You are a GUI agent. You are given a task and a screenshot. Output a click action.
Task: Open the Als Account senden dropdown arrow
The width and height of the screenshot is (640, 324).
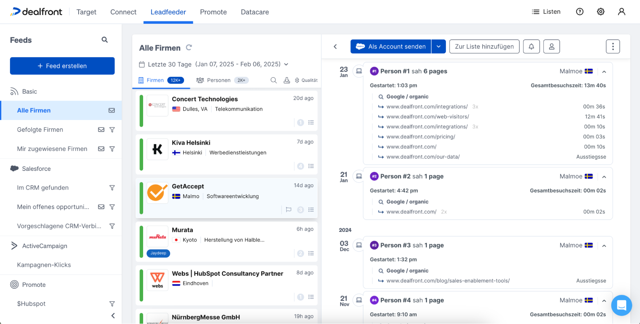coord(439,46)
